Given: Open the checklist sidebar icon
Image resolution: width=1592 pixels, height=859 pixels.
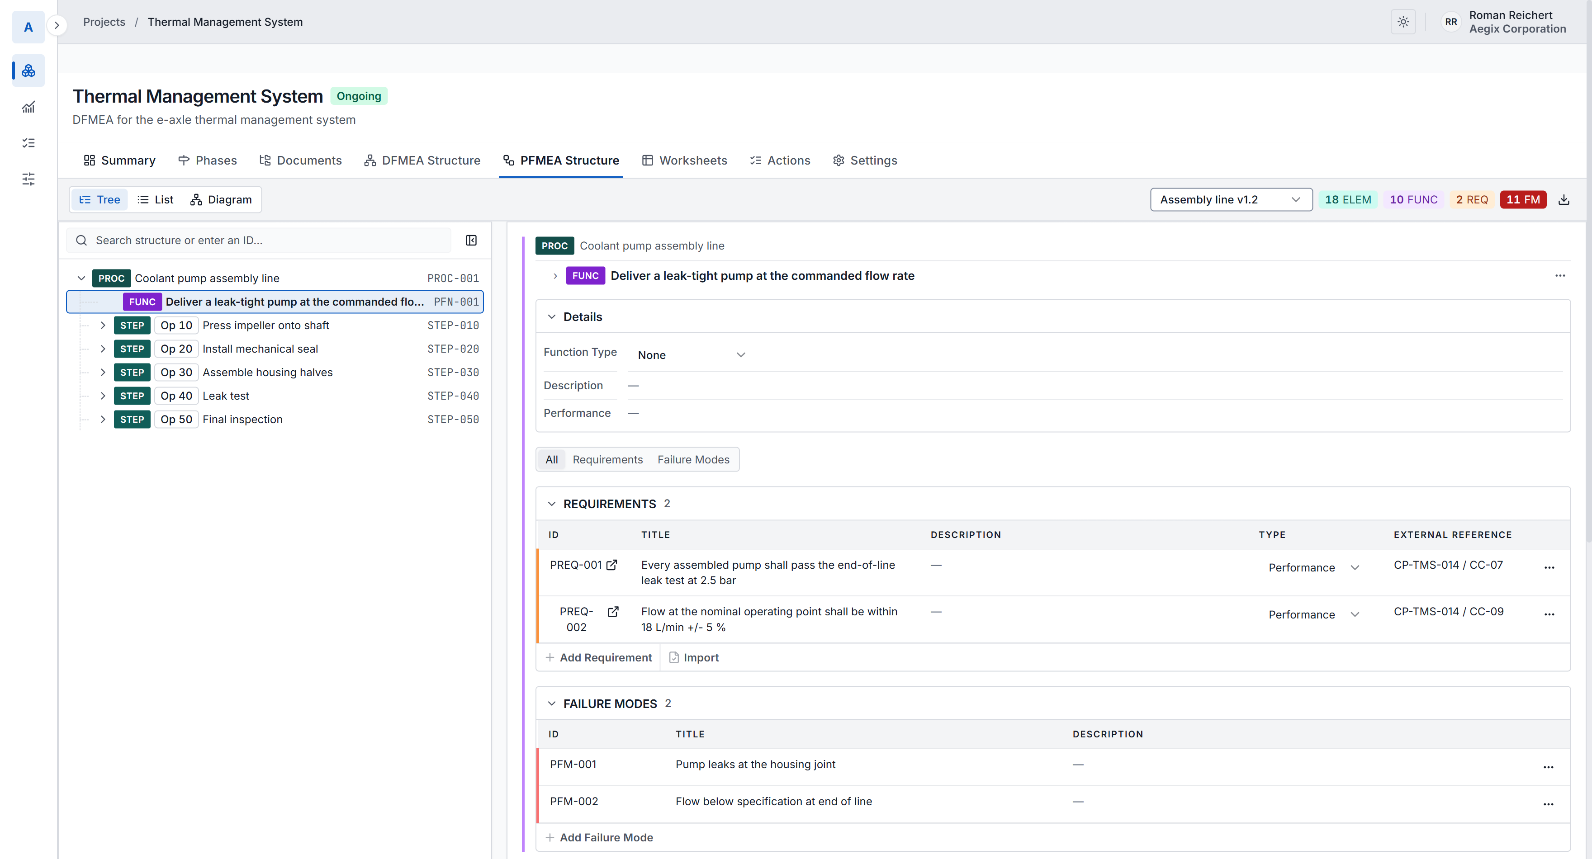Looking at the screenshot, I should pyautogui.click(x=28, y=143).
